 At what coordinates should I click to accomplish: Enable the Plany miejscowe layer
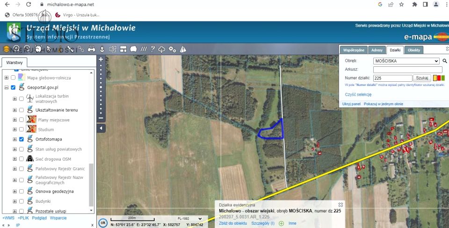click(22, 120)
